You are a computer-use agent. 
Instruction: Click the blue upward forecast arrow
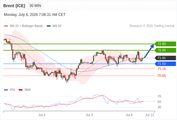coord(149,51)
